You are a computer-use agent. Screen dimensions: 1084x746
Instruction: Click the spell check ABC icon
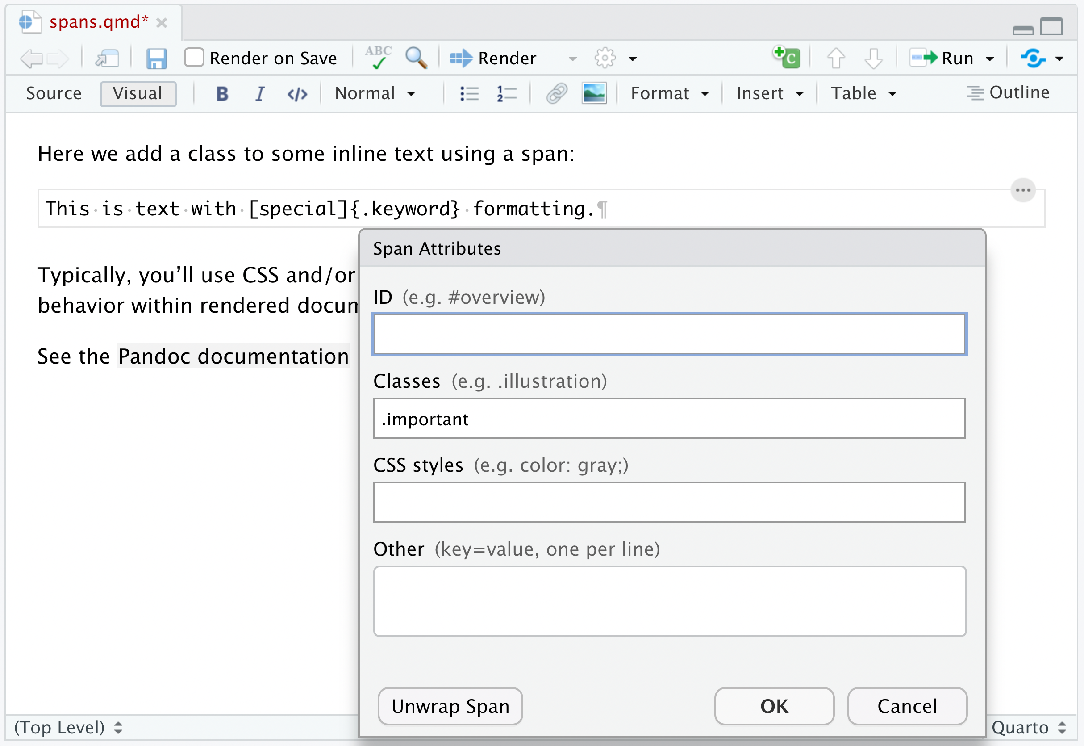point(378,58)
